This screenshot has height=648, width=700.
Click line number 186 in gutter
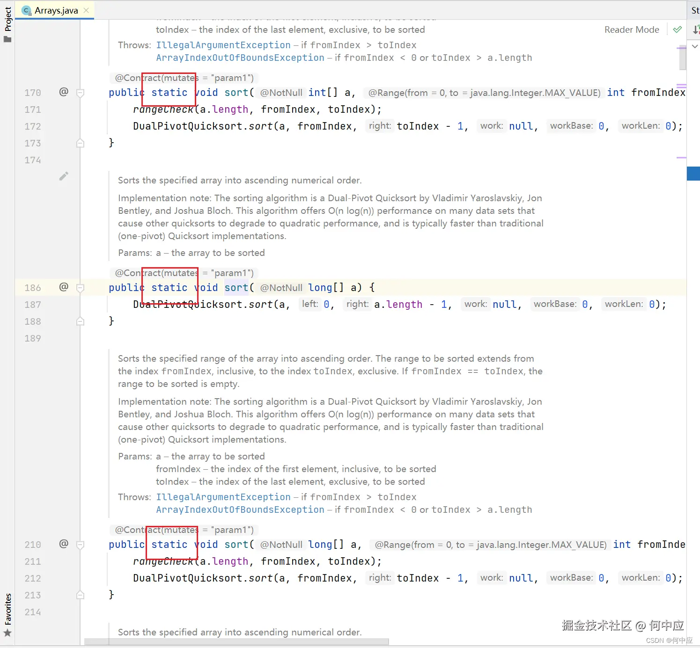(x=33, y=288)
